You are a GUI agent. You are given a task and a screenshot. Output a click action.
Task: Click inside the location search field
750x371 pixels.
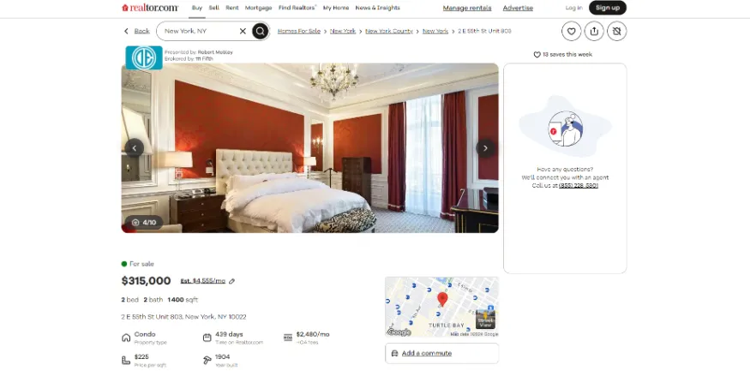[x=199, y=31]
